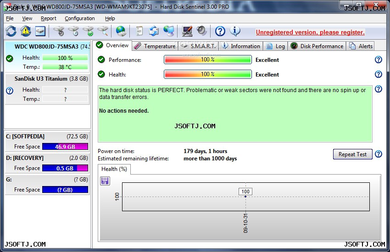Click the 'No actions needed.' text
The image size is (390, 252).
coord(124,111)
